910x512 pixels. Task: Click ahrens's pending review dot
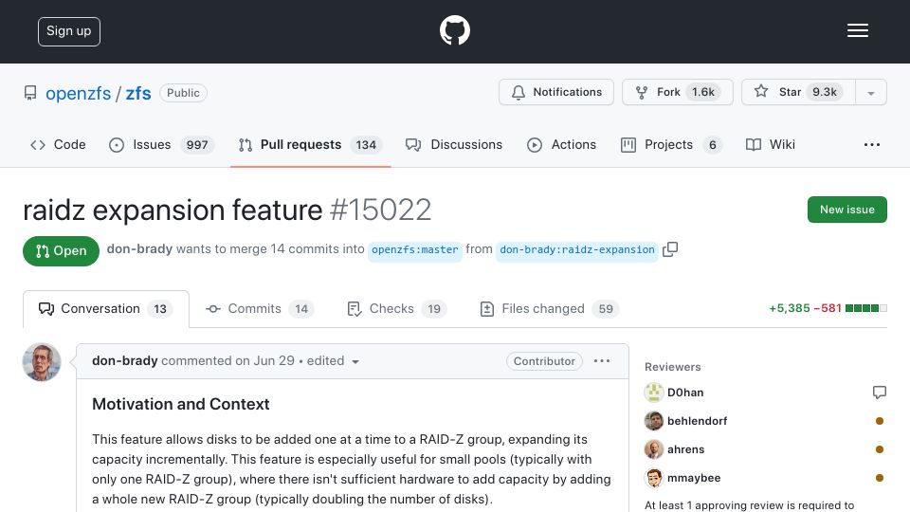880,449
